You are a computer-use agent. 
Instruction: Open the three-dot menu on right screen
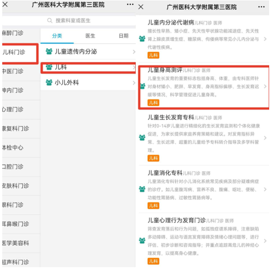(261, 7)
